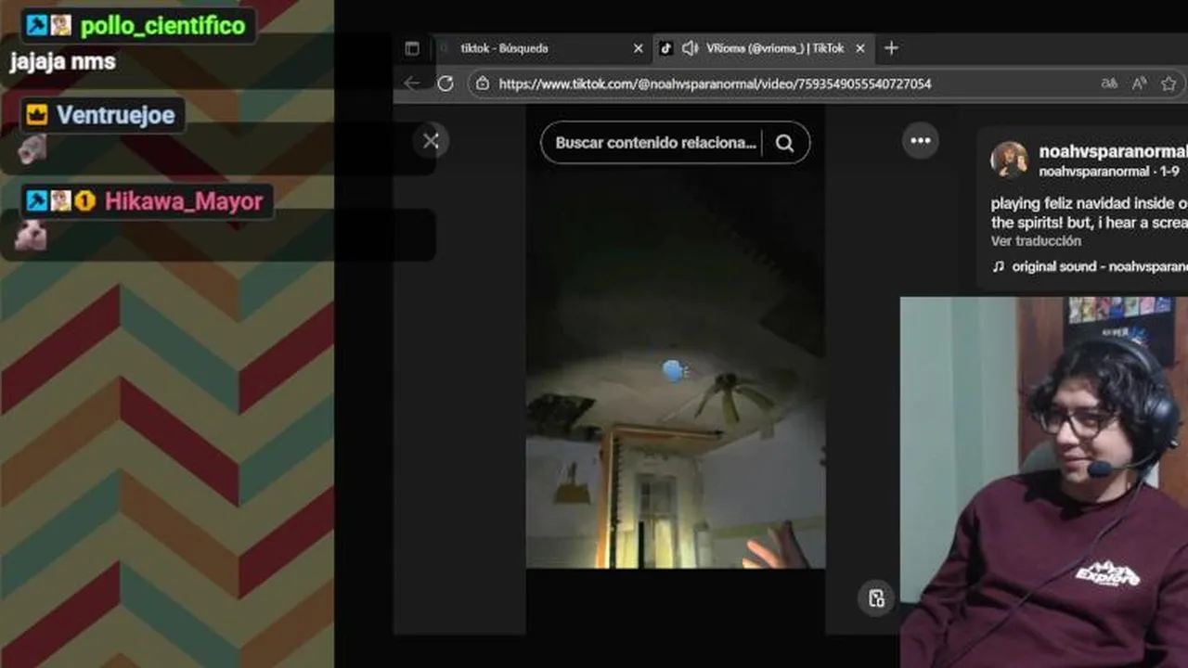Click the clipboard icon below the video
Screen dimensions: 1188x668
click(876, 598)
